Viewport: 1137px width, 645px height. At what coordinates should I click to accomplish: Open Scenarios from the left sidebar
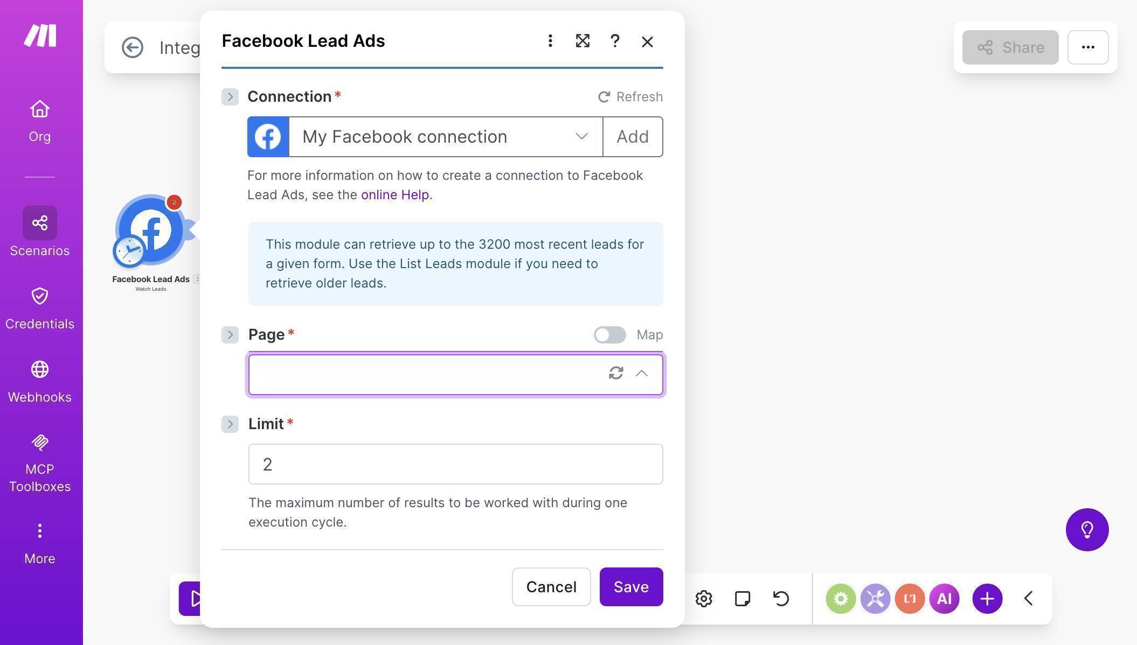pos(39,232)
